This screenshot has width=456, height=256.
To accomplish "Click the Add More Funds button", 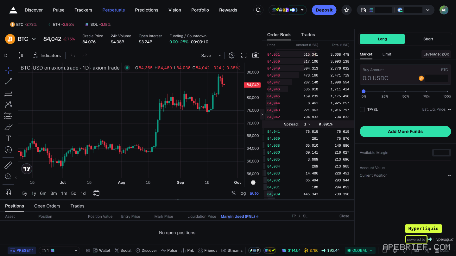I will click(x=405, y=131).
